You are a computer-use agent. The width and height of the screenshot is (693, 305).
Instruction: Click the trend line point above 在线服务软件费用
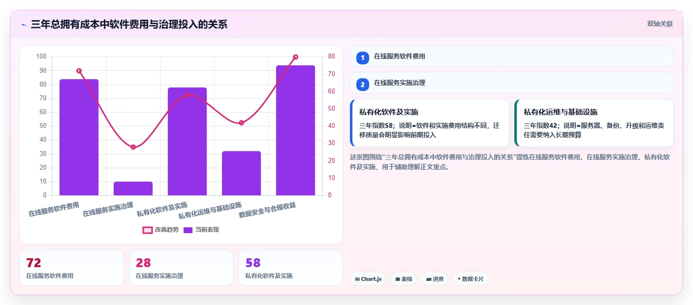pos(79,71)
